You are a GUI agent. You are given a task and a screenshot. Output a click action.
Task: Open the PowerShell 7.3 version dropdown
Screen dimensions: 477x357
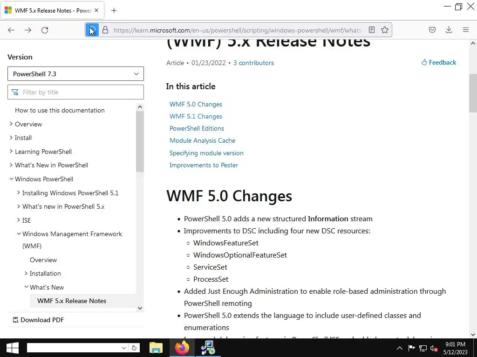click(75, 74)
